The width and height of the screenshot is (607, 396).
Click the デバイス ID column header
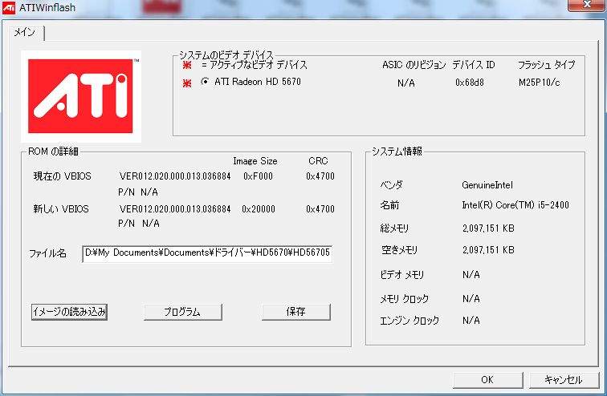point(474,65)
